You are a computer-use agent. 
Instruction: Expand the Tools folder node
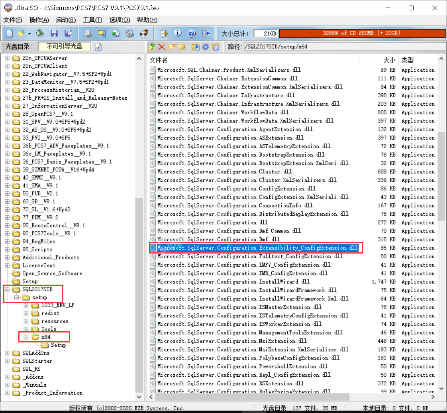pos(26,329)
